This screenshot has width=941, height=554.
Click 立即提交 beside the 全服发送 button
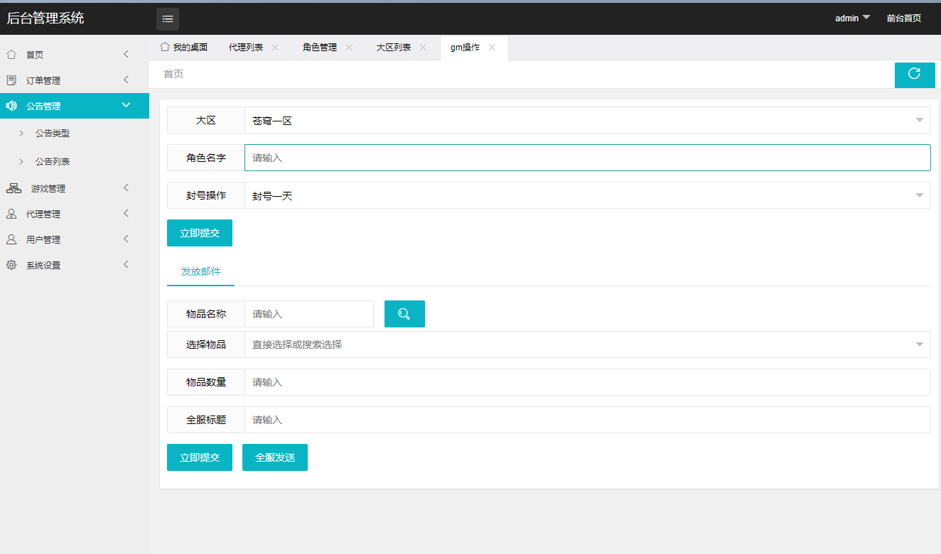(200, 457)
